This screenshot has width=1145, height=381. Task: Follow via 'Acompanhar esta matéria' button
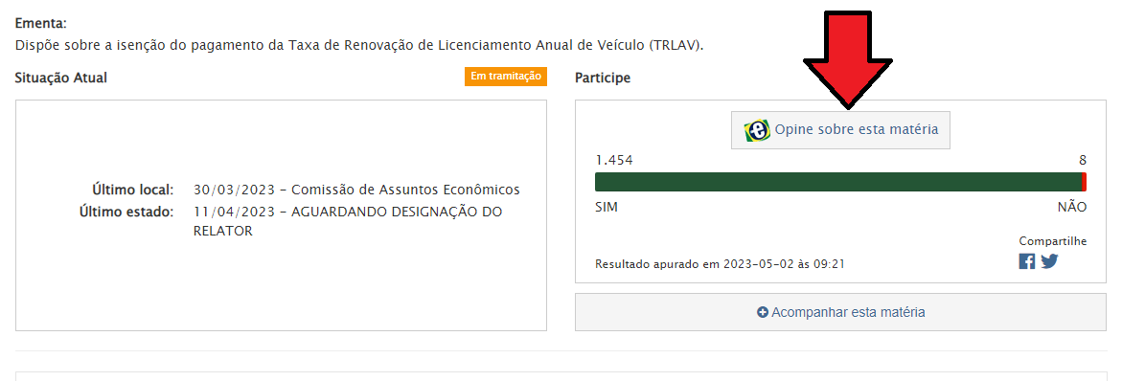[840, 312]
